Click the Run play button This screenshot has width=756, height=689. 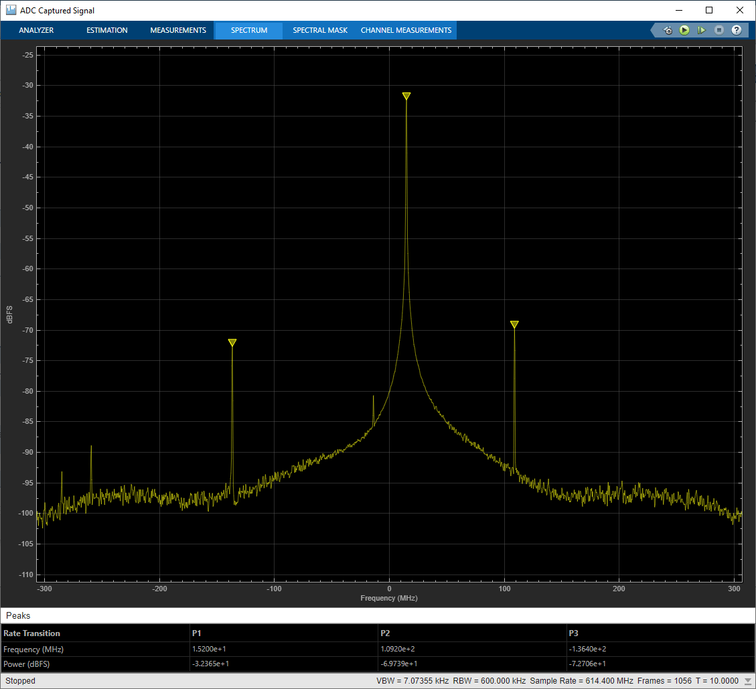(x=684, y=30)
